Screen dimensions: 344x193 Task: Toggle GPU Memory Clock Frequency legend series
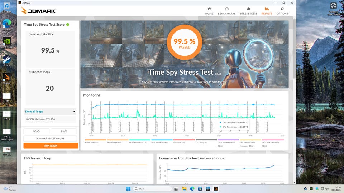click(x=250, y=143)
